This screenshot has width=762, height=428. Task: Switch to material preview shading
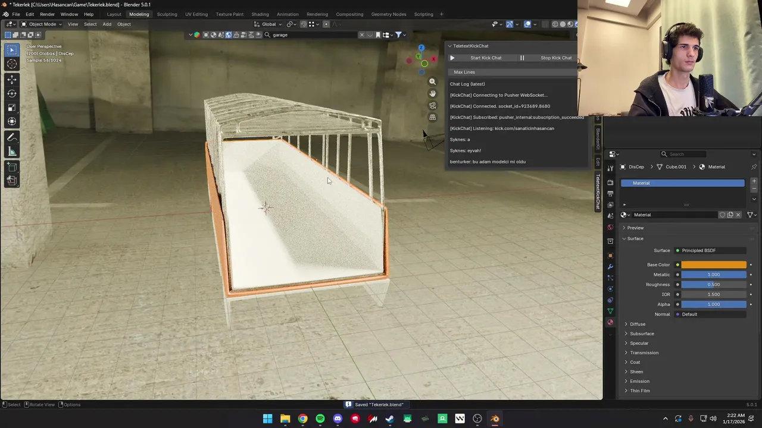click(x=570, y=24)
